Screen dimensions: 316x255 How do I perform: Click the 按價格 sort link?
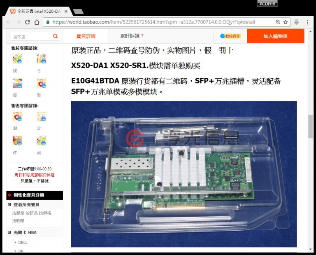45,213
